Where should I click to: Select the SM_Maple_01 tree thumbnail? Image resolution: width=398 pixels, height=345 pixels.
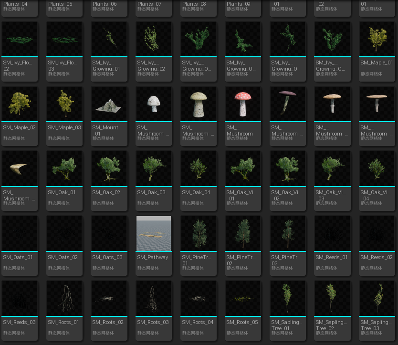tap(377, 39)
